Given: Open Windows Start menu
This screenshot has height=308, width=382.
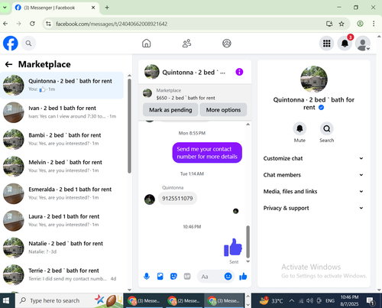Looking at the screenshot, I should tap(6, 301).
